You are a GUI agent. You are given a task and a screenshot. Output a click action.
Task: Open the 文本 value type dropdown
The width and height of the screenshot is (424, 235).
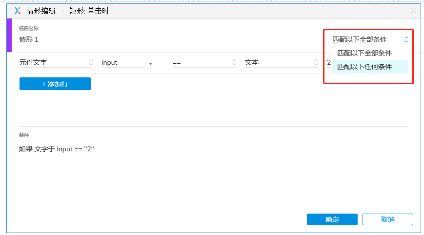click(x=281, y=63)
